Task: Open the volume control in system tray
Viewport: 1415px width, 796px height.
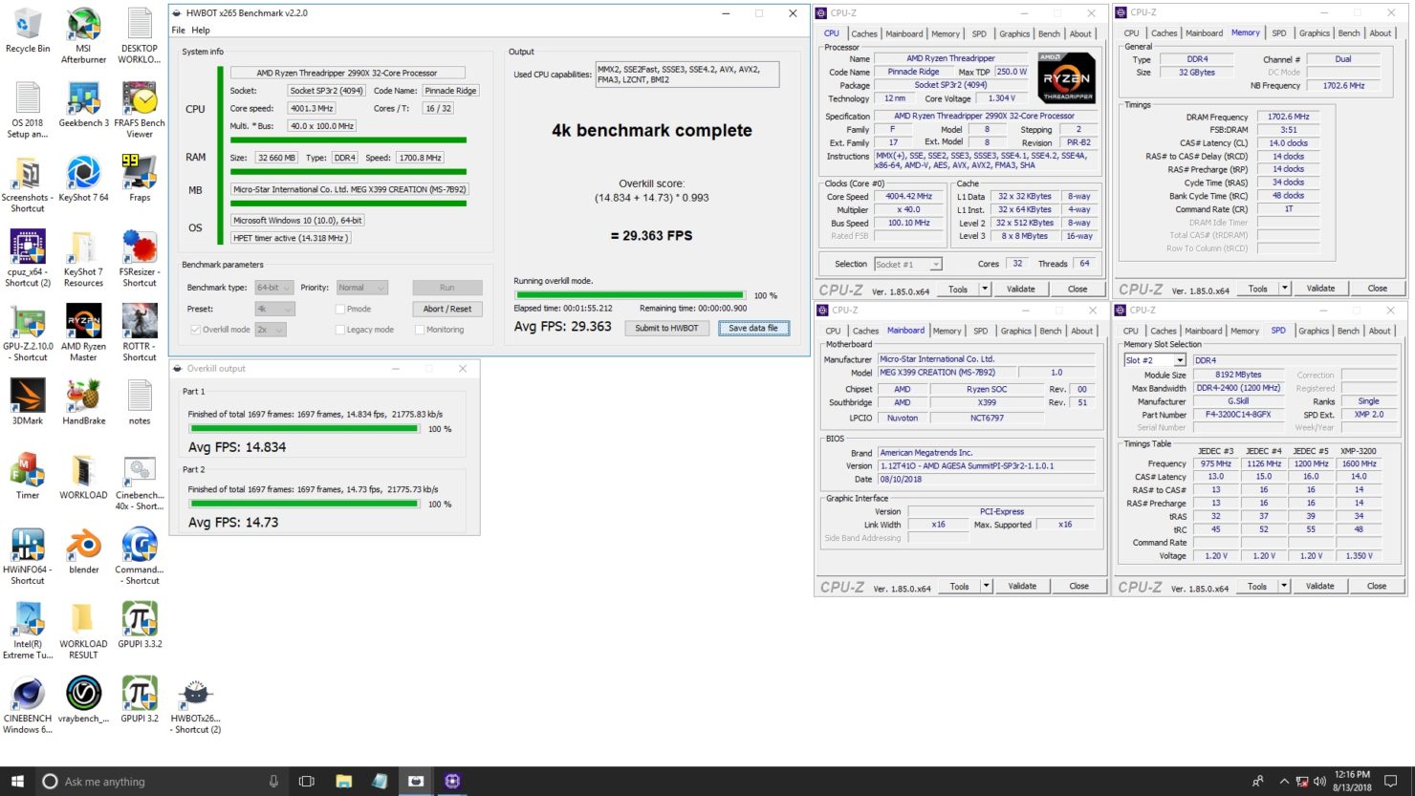Action: [x=1320, y=781]
